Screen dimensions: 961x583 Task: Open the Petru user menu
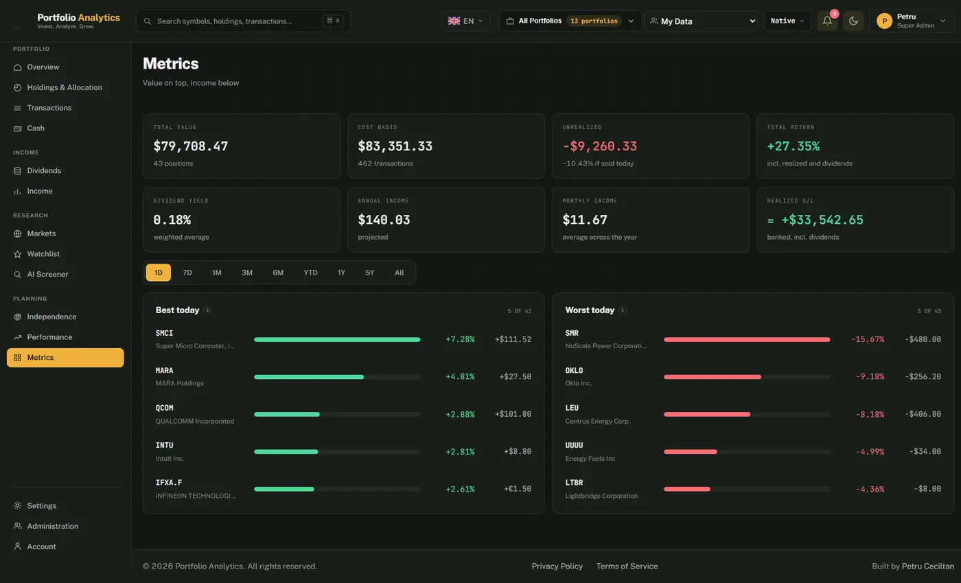coord(912,21)
